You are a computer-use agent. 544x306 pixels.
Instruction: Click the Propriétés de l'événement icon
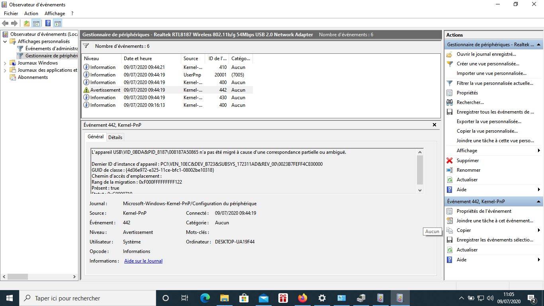click(450, 211)
